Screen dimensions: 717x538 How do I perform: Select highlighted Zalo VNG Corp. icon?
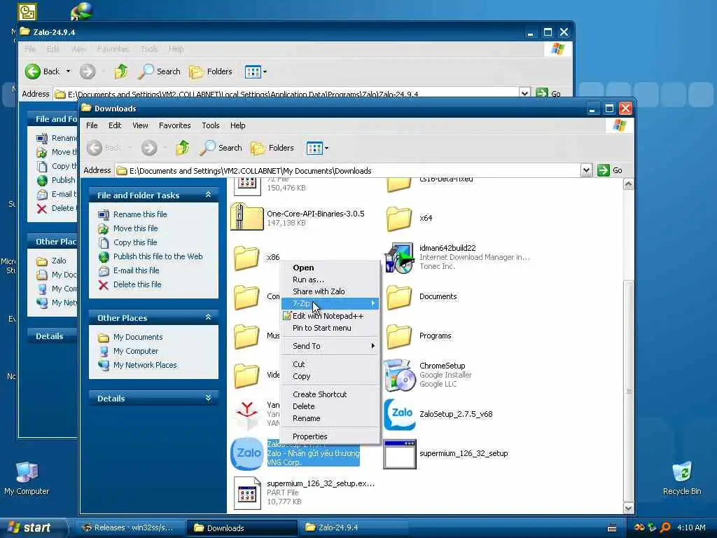(247, 453)
